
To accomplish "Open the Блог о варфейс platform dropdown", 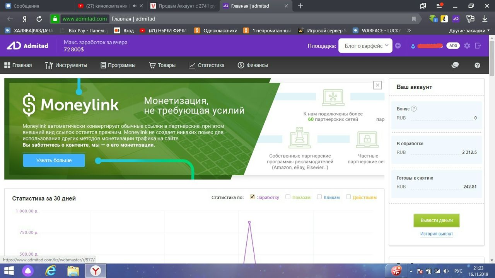I will (365, 46).
